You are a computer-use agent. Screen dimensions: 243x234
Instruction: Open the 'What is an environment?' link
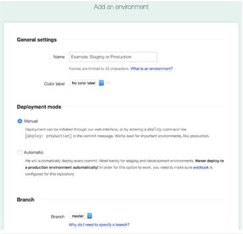coord(151,68)
